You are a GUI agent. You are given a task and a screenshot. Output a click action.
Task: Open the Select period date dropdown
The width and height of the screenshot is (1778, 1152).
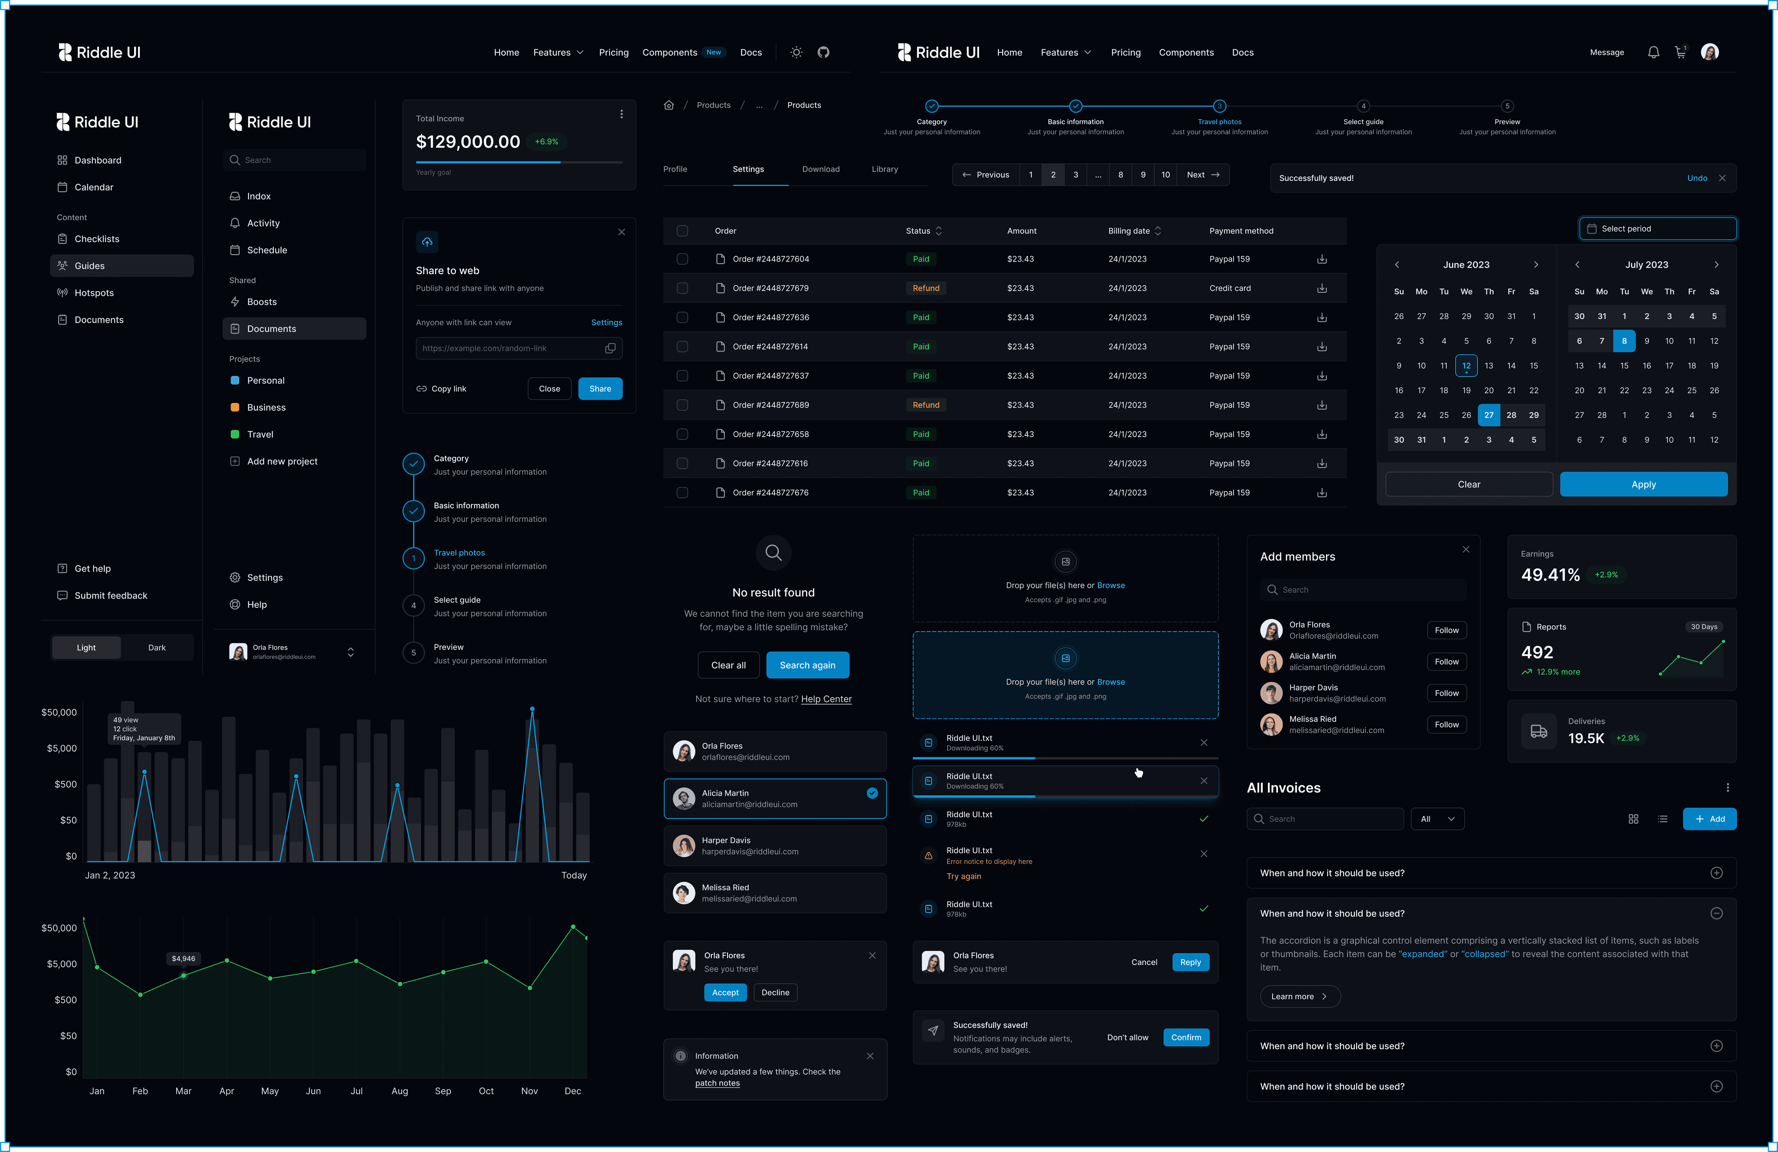coord(1657,229)
